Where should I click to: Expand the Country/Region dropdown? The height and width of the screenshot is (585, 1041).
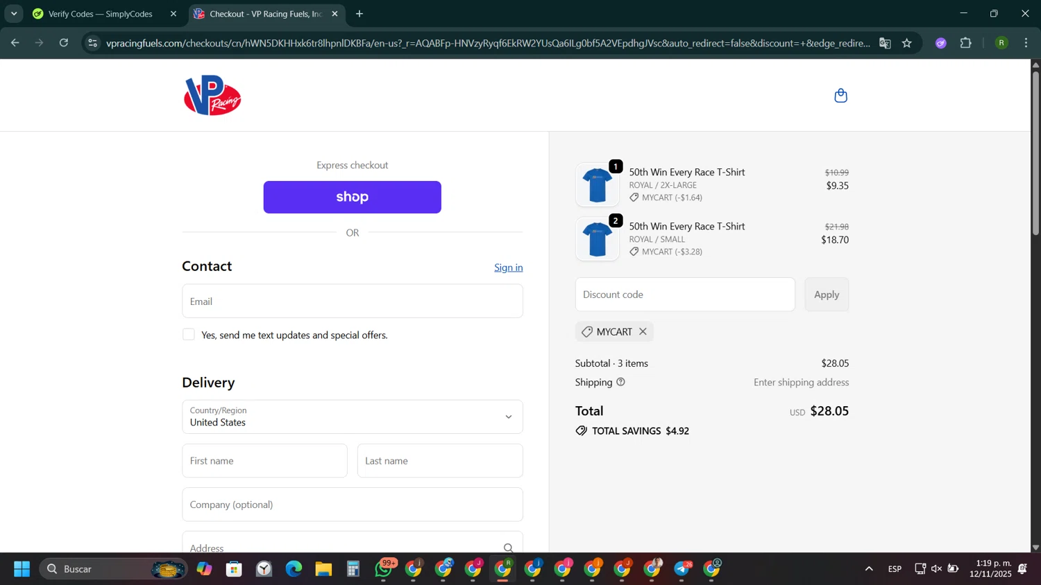click(x=353, y=417)
